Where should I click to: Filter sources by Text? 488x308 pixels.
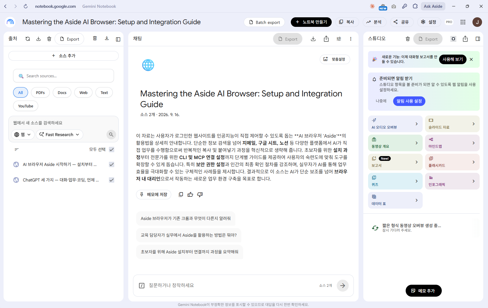(x=104, y=93)
